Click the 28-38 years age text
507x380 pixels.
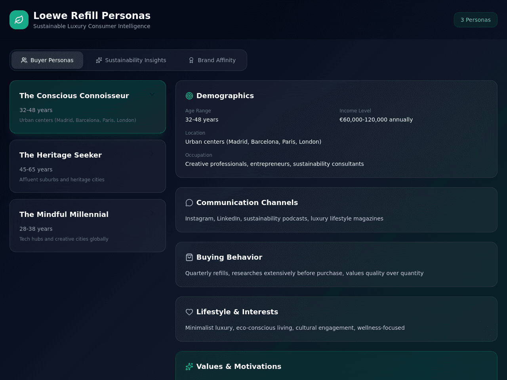[36, 229]
